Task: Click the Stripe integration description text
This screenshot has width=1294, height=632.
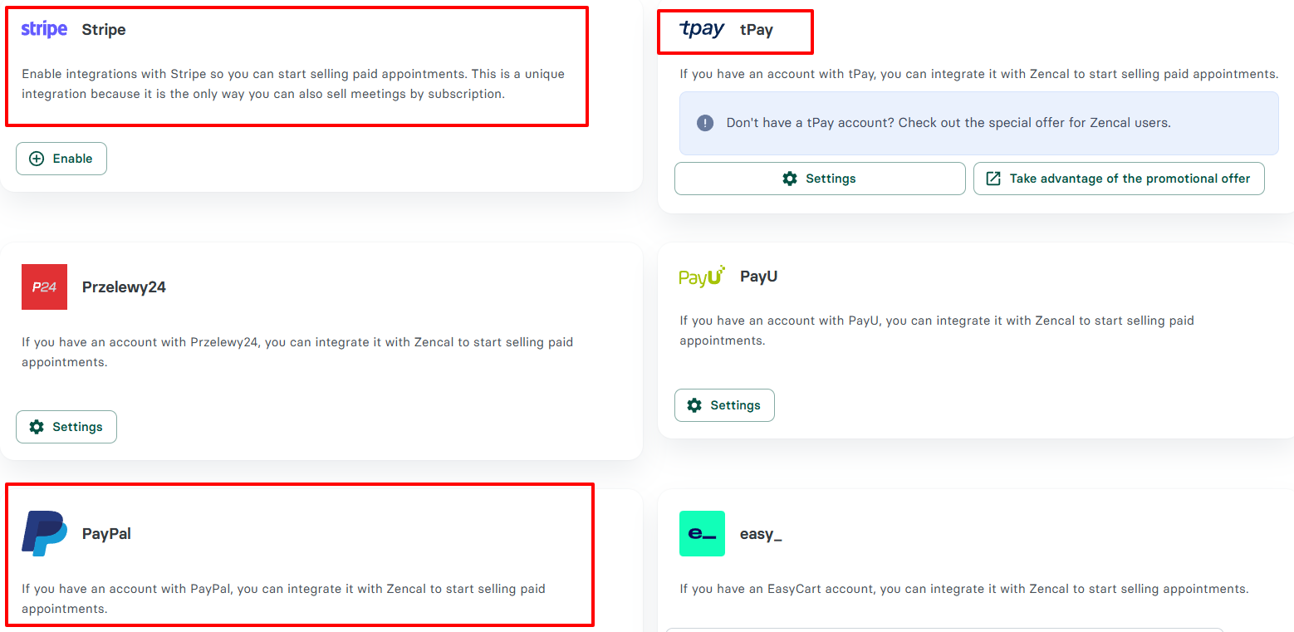Action: pos(292,84)
